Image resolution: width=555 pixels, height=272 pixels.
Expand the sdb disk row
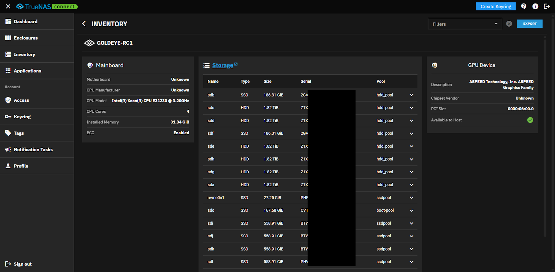[411, 95]
